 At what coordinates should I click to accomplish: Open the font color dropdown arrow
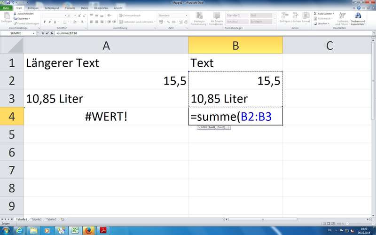(86, 22)
